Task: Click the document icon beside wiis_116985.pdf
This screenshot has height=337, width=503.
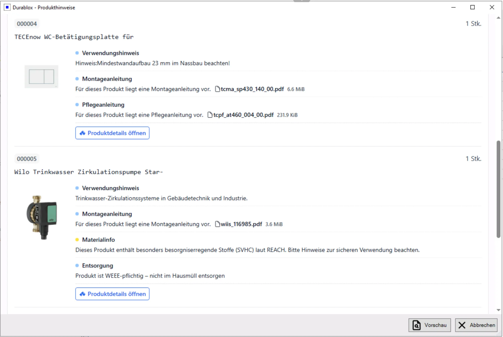Action: 217,224
